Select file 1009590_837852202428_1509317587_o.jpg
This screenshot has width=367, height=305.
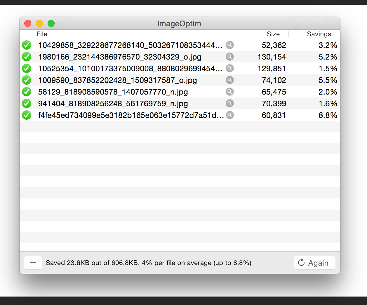pos(117,80)
